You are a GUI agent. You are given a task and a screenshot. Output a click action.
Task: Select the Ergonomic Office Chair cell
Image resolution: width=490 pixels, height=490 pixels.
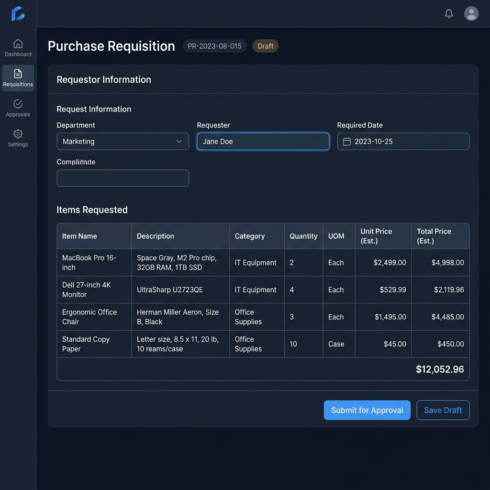94,317
